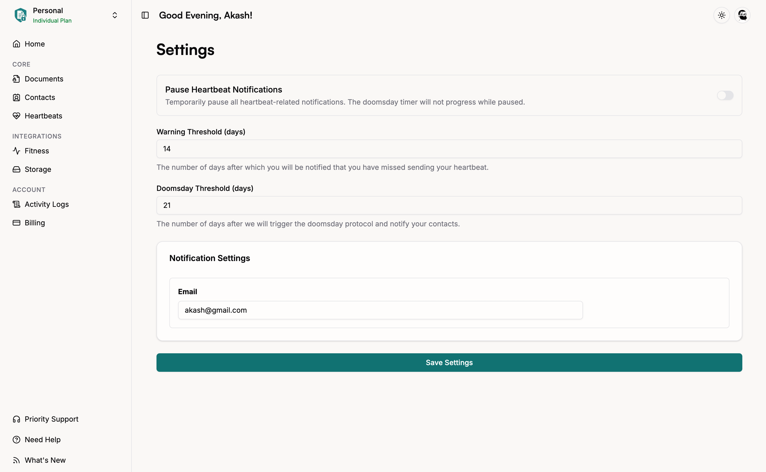Click the Priority Support headphones icon
This screenshot has height=472, width=766.
16,419
